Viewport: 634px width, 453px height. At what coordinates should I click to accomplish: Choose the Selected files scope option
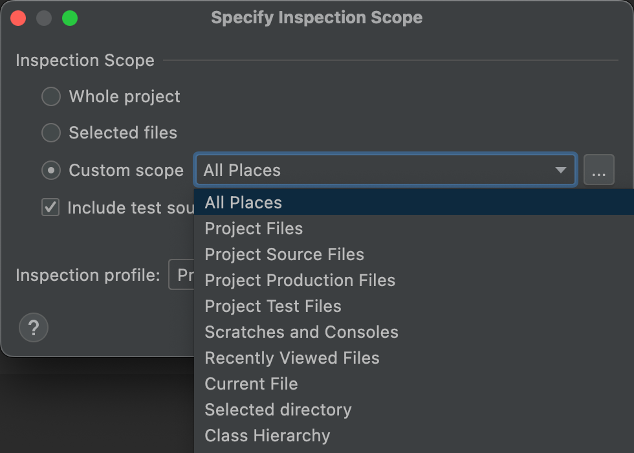50,133
